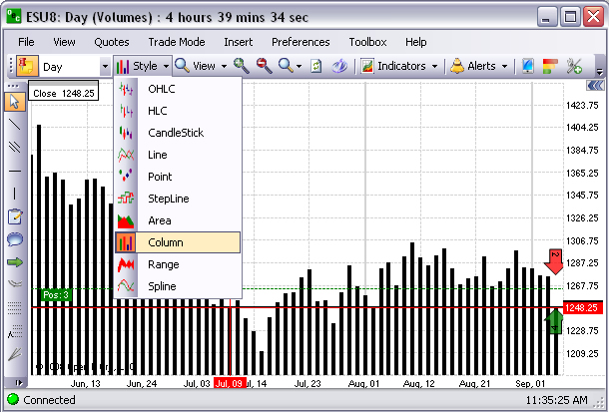
Task: Click the speech bubble comment tool
Action: tap(15, 238)
